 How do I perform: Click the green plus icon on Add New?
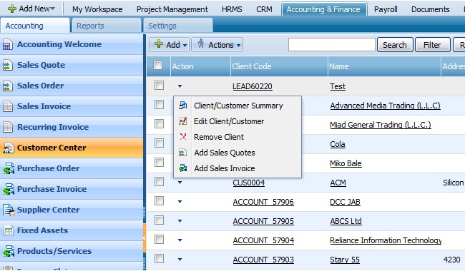pyautogui.click(x=12, y=9)
